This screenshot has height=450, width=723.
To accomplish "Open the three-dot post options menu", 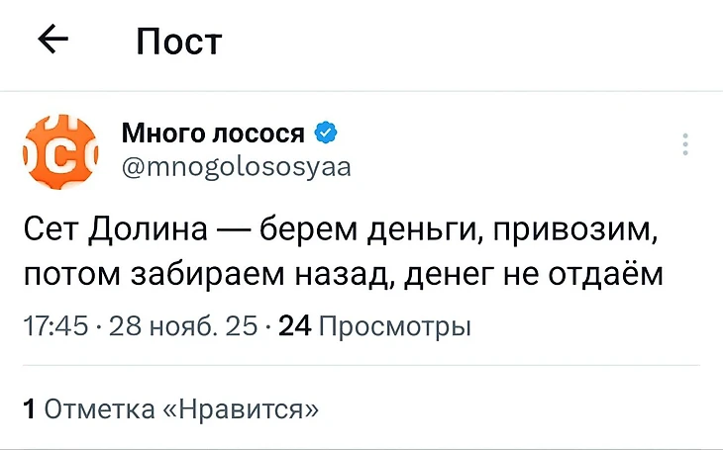I will click(x=685, y=144).
